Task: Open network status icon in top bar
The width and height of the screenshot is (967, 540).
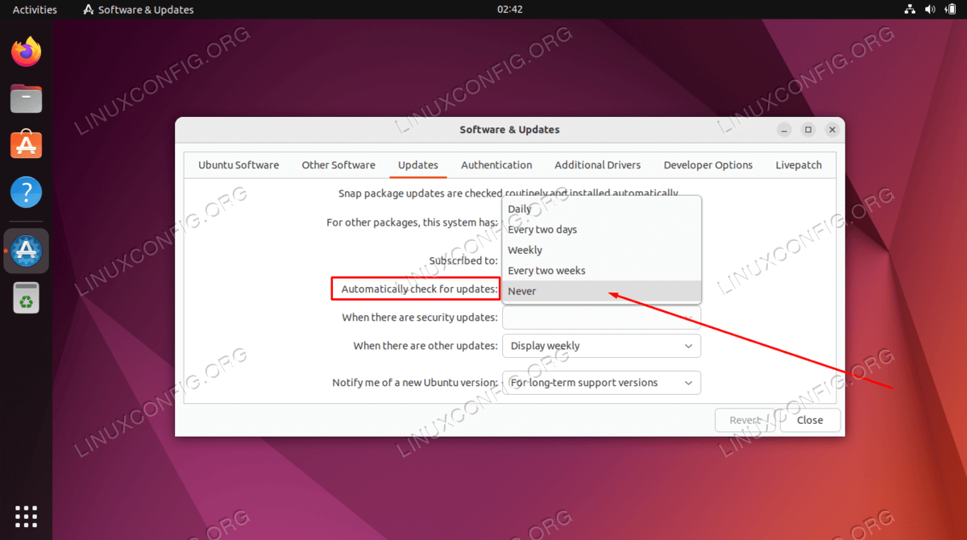Action: (910, 10)
